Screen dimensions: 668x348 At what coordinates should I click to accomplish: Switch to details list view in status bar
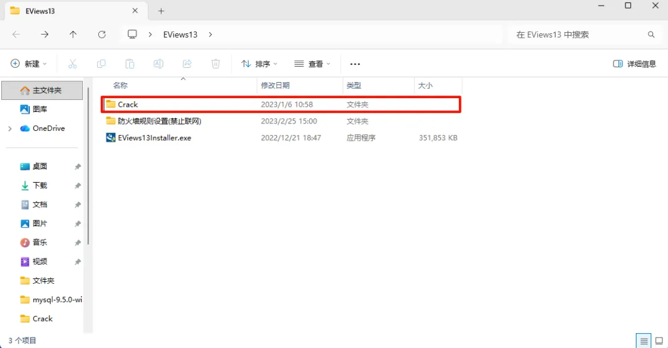644,341
